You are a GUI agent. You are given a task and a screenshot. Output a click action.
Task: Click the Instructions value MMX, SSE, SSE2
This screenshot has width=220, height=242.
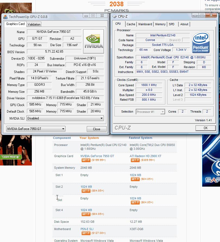pos(173,72)
